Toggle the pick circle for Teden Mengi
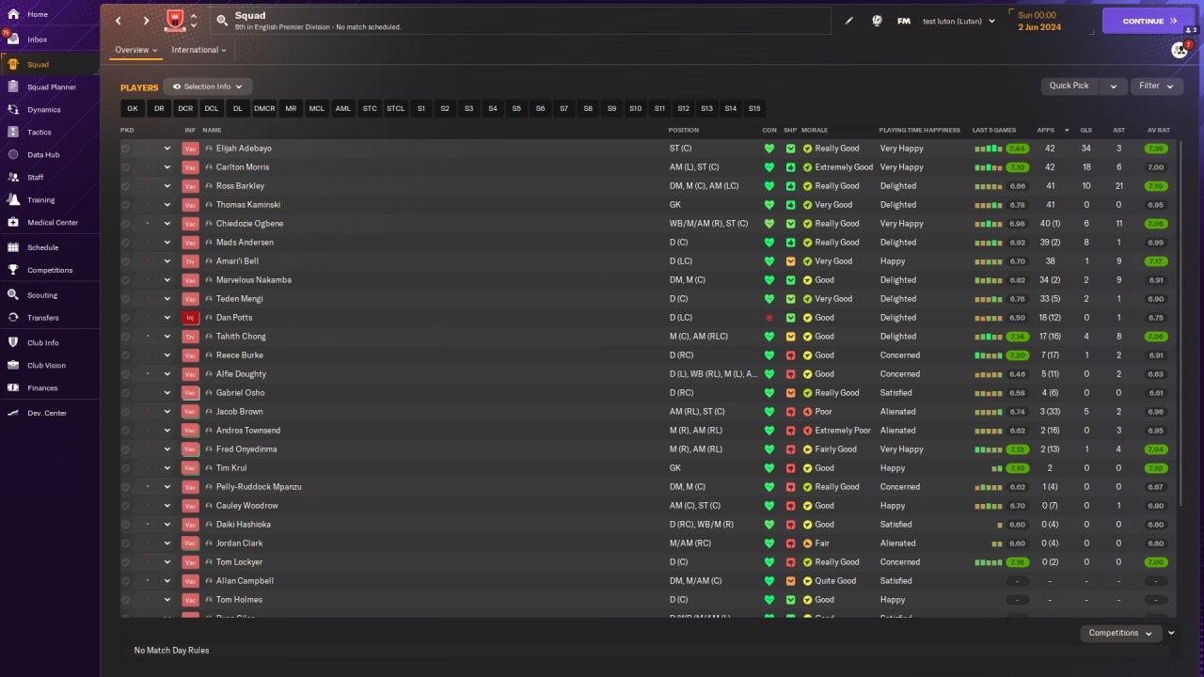This screenshot has height=677, width=1204. click(126, 299)
